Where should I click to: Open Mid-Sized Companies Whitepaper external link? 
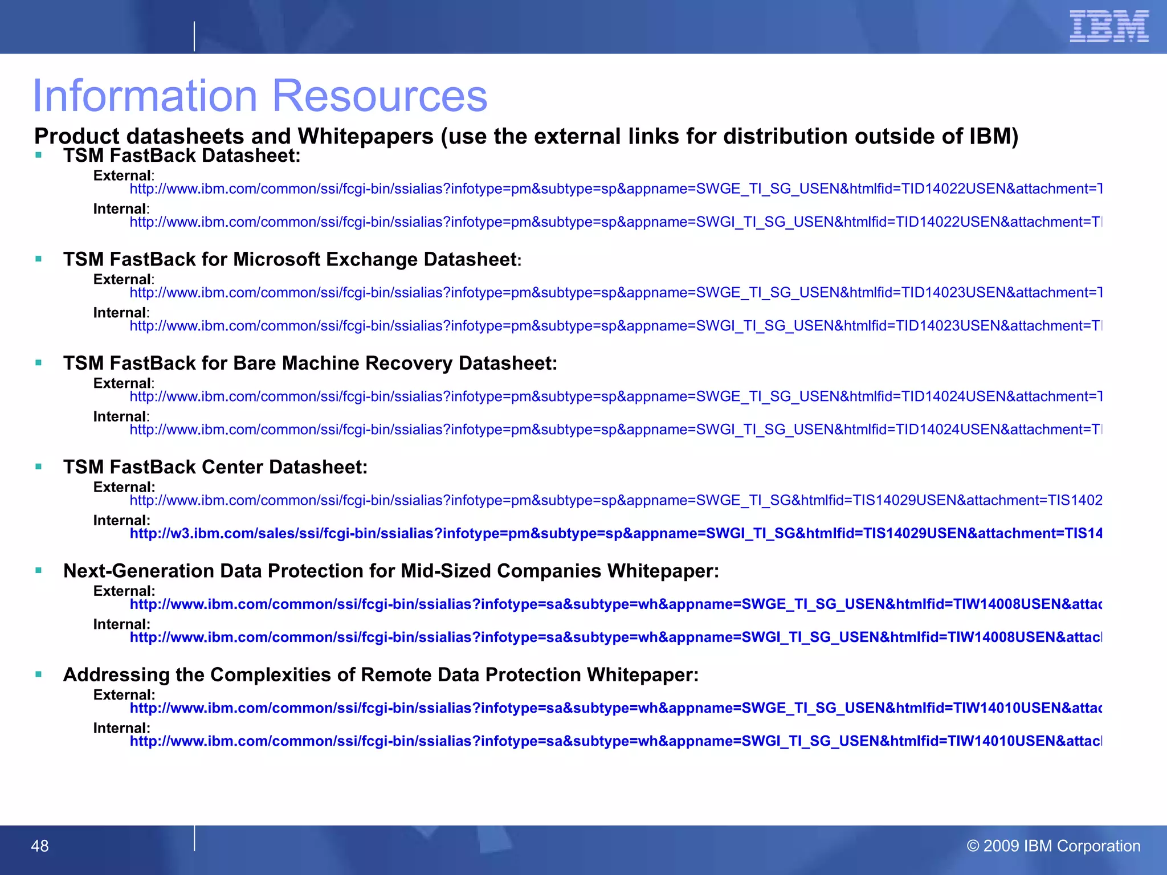coord(616,604)
